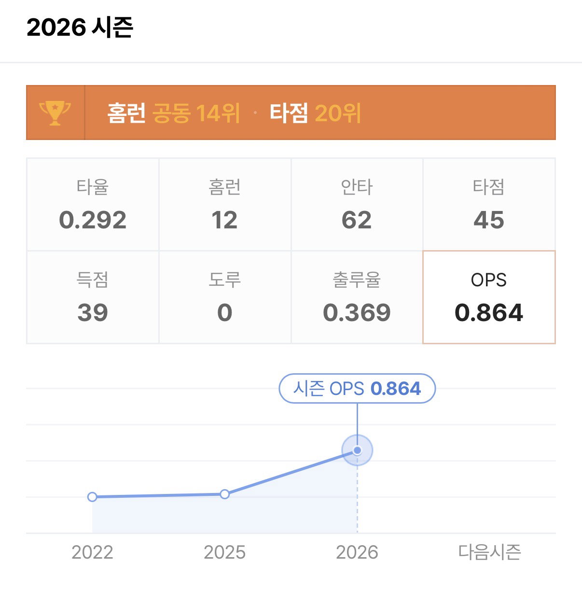The width and height of the screenshot is (582, 591).
Task: Select the 타율 0.292 stat tile
Action: pos(93,204)
